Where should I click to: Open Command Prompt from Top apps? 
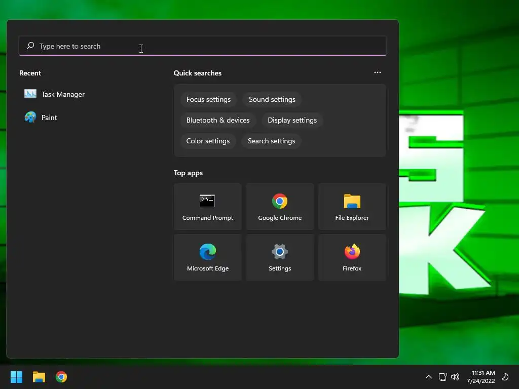[207, 207]
